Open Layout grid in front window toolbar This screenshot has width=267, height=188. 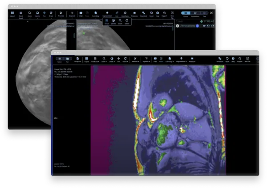(x=87, y=60)
